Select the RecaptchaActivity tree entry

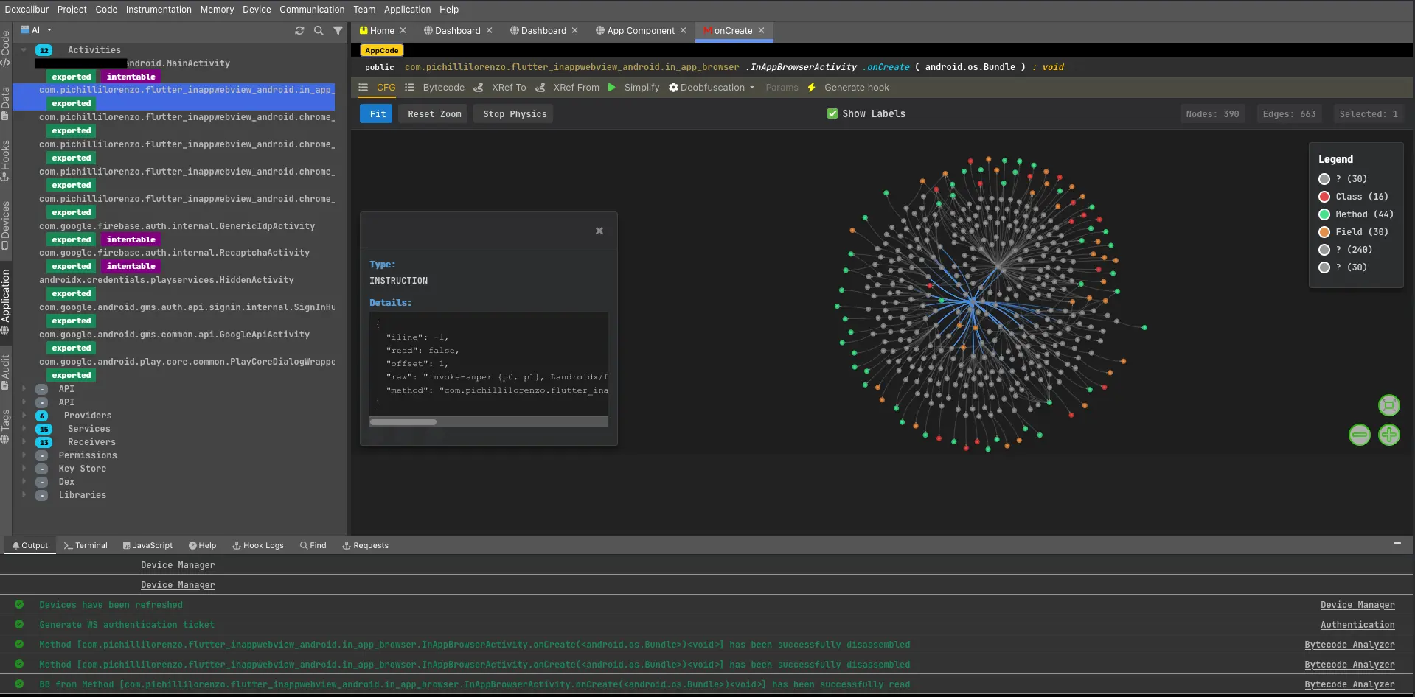174,253
